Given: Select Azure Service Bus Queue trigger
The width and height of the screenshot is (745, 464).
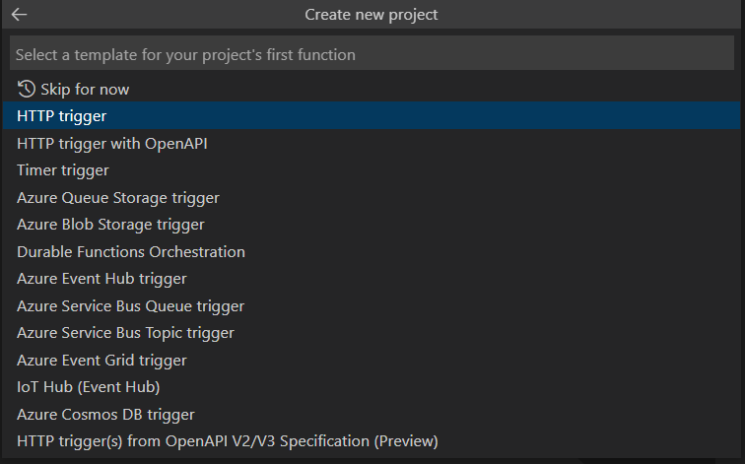Looking at the screenshot, I should click(x=372, y=305).
